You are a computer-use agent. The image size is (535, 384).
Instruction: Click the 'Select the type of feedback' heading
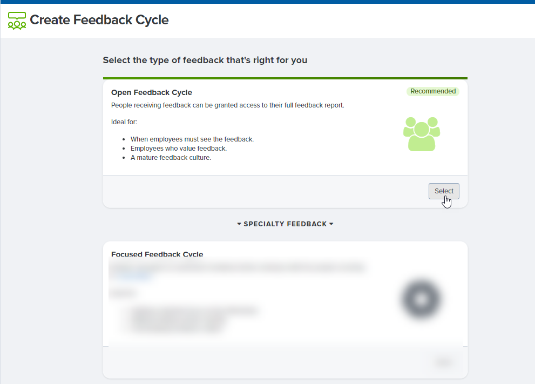[x=205, y=60]
